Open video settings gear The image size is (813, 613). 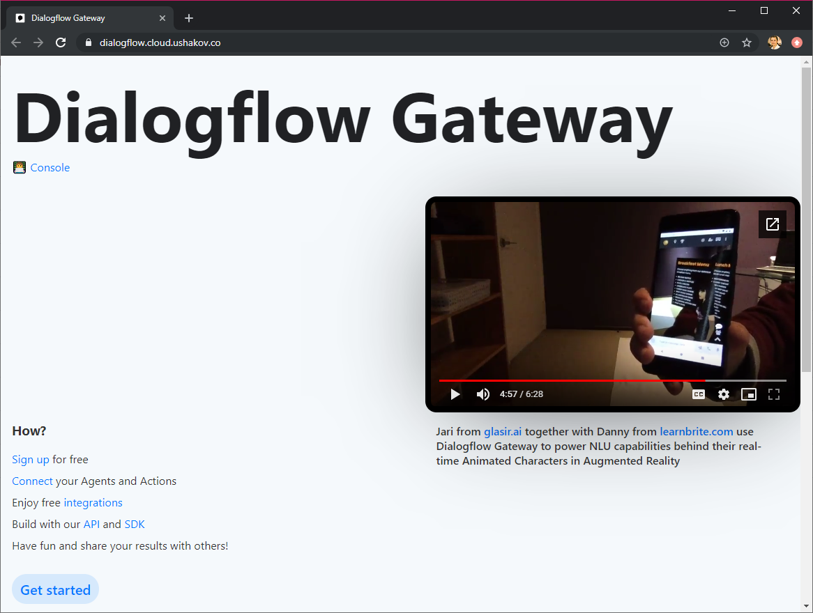(723, 394)
